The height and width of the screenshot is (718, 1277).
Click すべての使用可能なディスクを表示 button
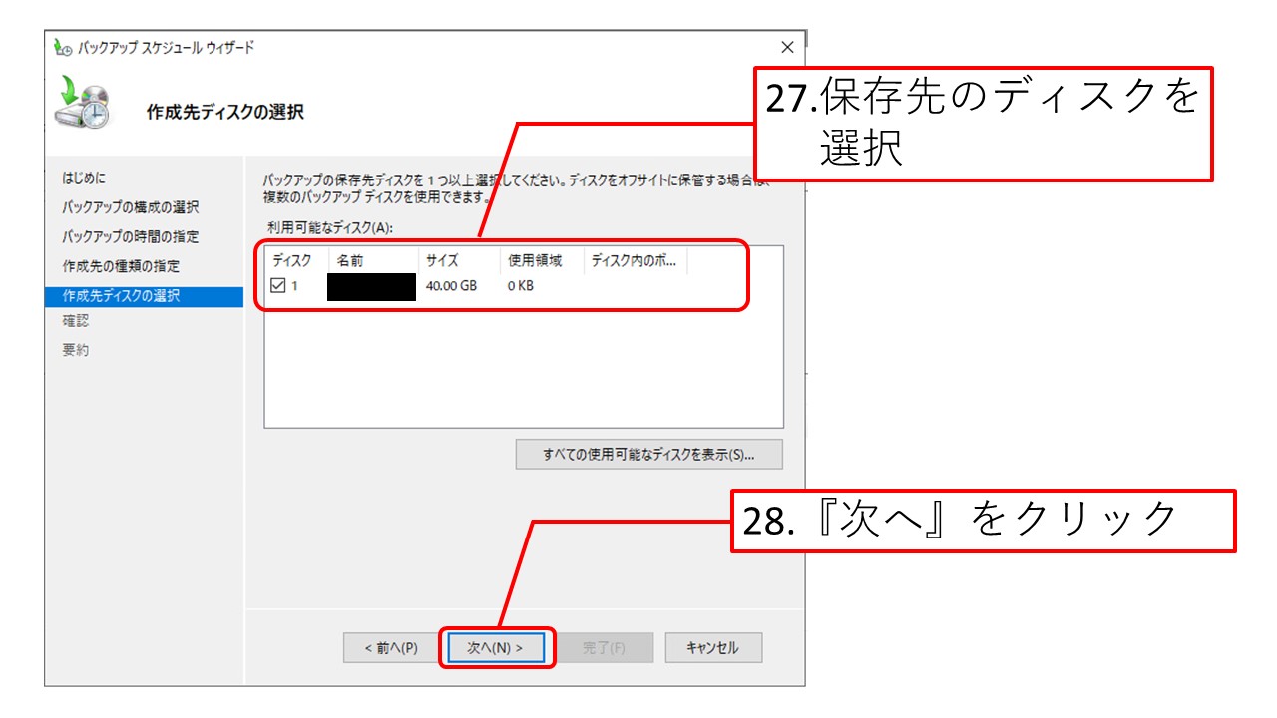[648, 455]
